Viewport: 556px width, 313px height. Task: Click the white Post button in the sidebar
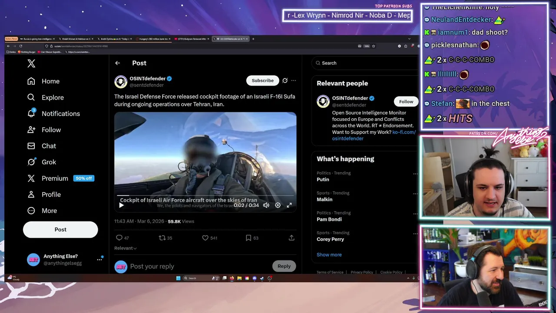[60, 230]
